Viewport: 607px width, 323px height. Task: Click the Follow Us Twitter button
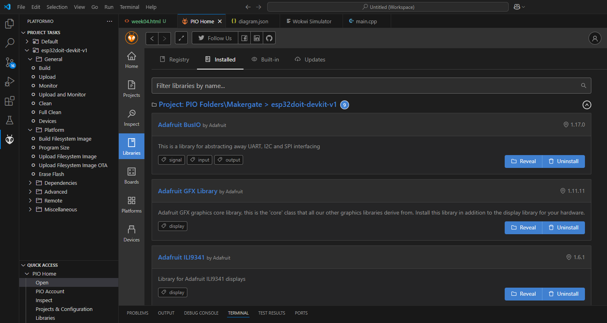(215, 38)
